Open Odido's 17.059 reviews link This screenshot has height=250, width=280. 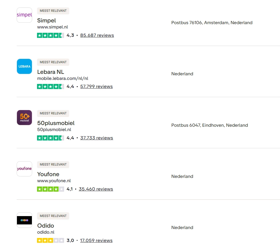coord(96,241)
